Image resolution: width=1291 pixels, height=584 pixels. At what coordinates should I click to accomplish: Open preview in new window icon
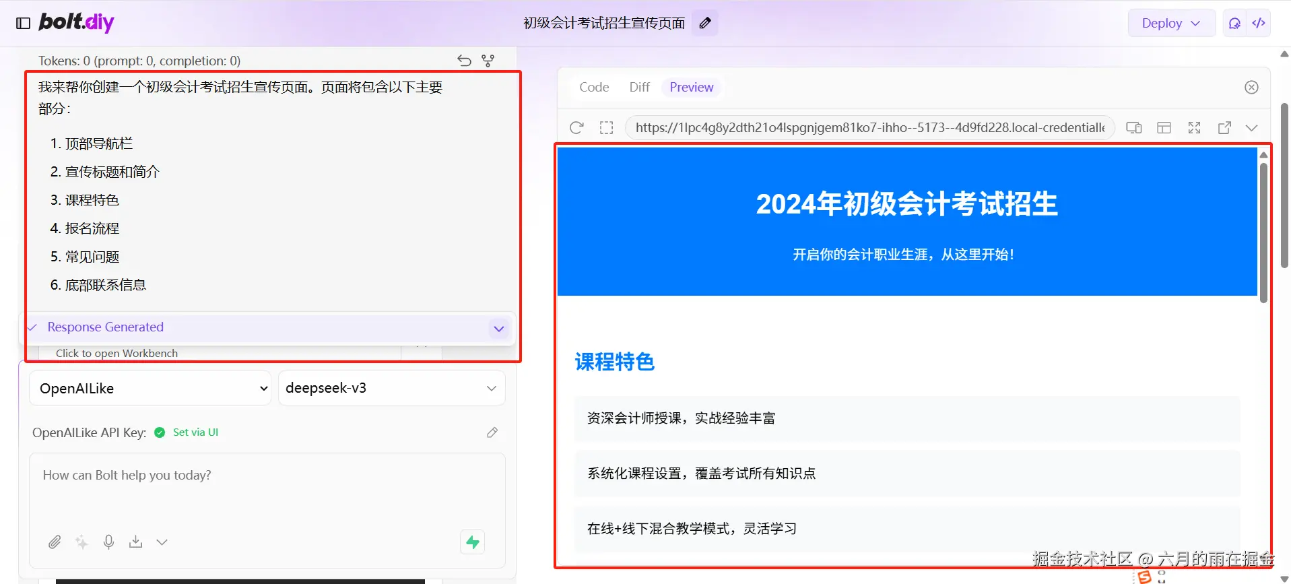[x=1225, y=128]
